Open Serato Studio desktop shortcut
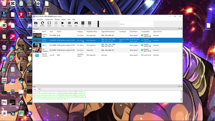 point(30,114)
